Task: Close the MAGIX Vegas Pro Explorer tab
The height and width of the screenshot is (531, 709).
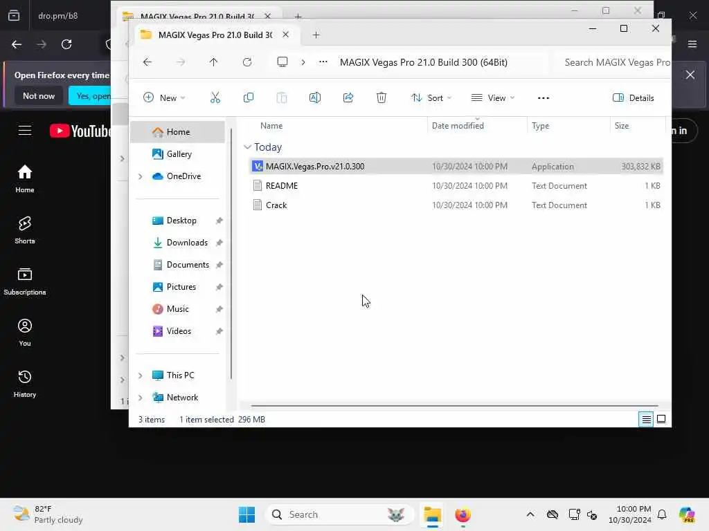Action: tap(286, 35)
